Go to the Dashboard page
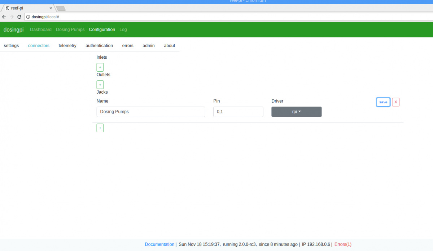Screen dimensions: 433x251 pyautogui.click(x=41, y=30)
